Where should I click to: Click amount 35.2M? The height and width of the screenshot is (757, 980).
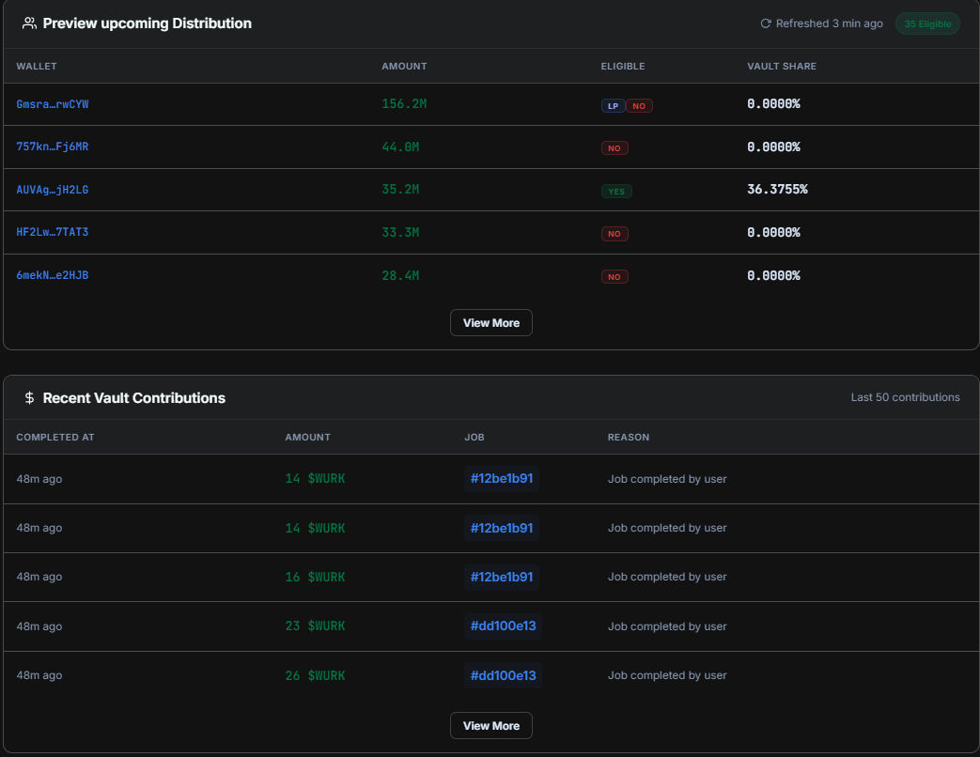(400, 190)
